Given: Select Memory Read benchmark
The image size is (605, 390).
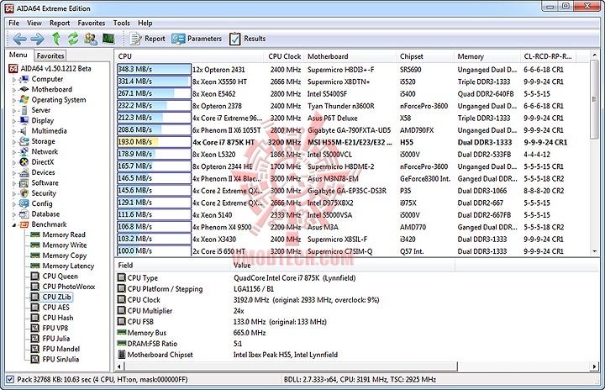Looking at the screenshot, I should coord(64,235).
